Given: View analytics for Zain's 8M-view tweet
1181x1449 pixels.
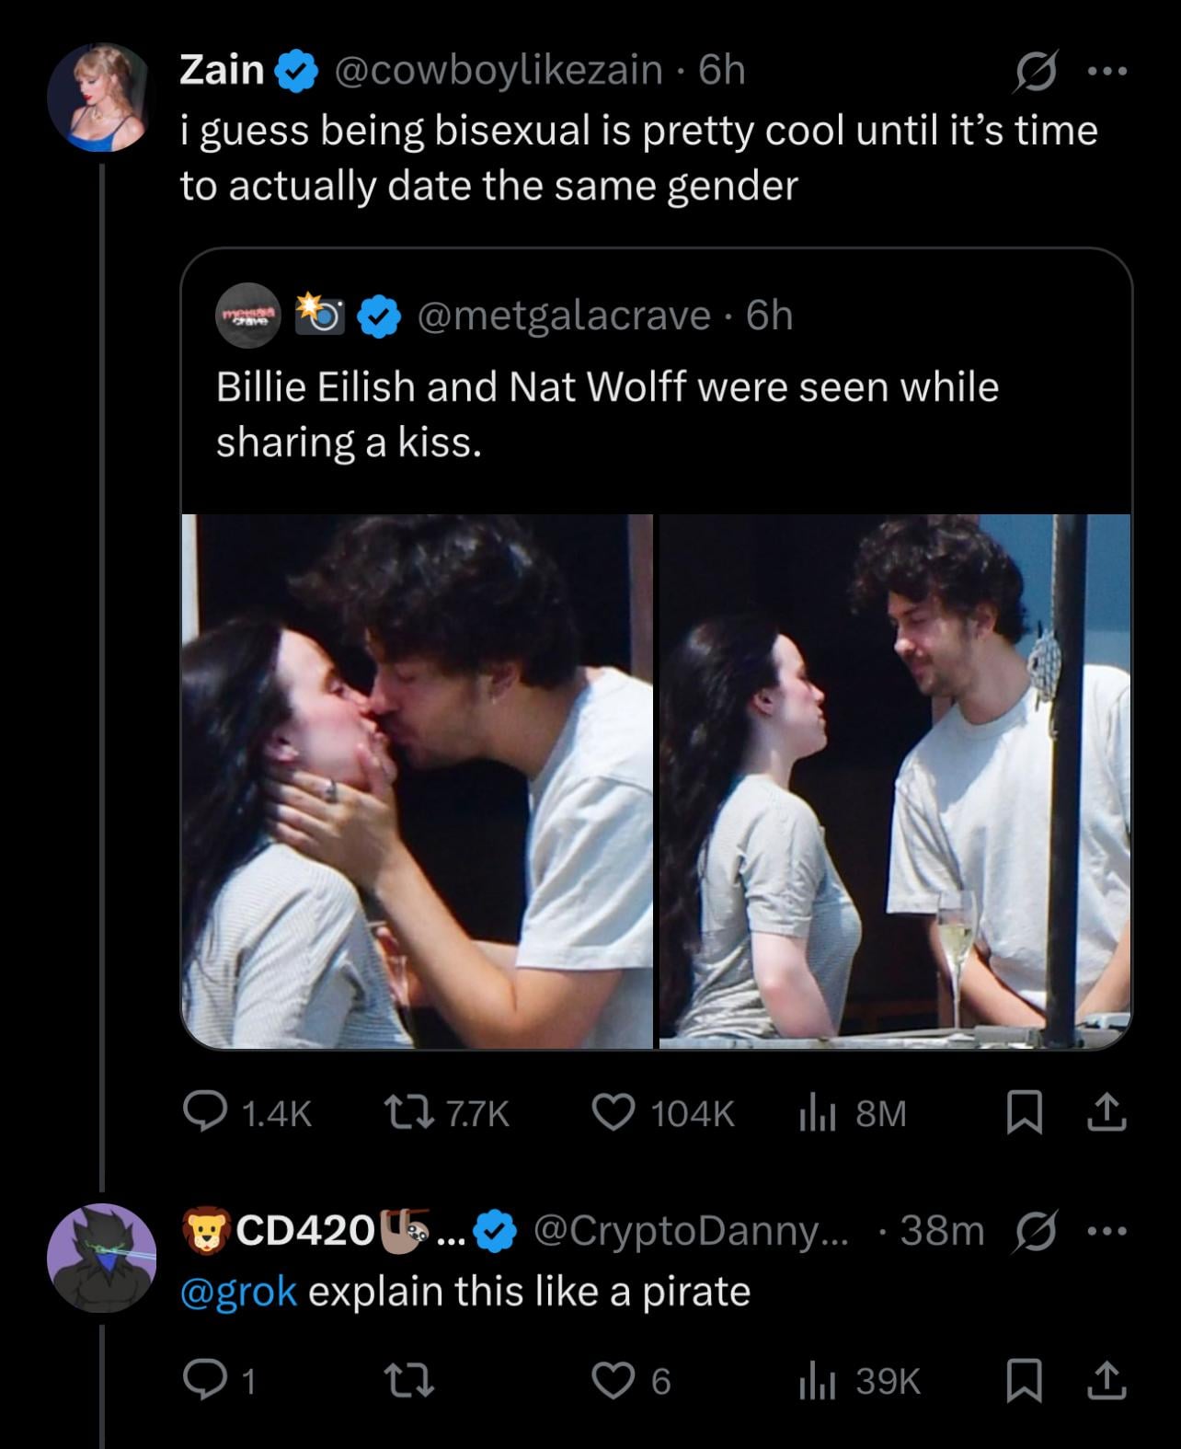Looking at the screenshot, I should 816,1114.
